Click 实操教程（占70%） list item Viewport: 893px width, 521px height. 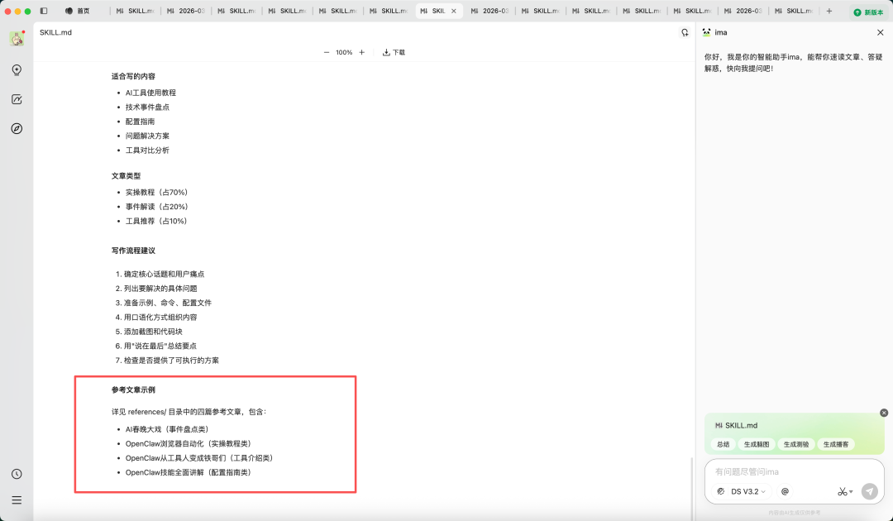click(x=156, y=193)
